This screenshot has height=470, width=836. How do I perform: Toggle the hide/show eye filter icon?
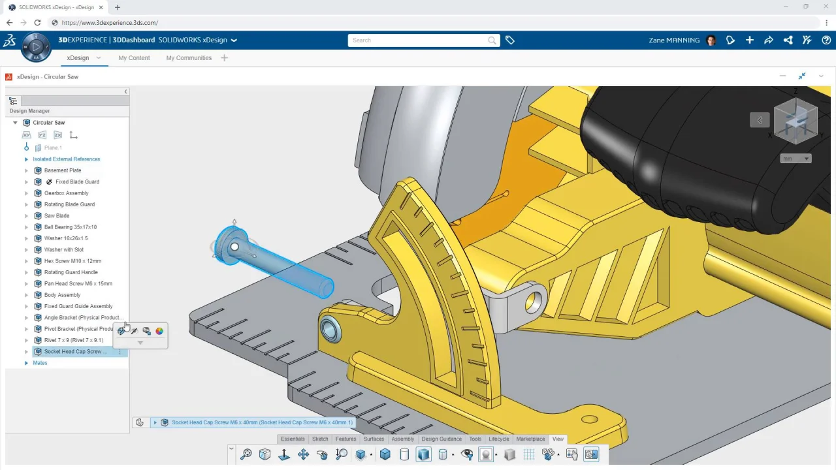pyautogui.click(x=467, y=455)
